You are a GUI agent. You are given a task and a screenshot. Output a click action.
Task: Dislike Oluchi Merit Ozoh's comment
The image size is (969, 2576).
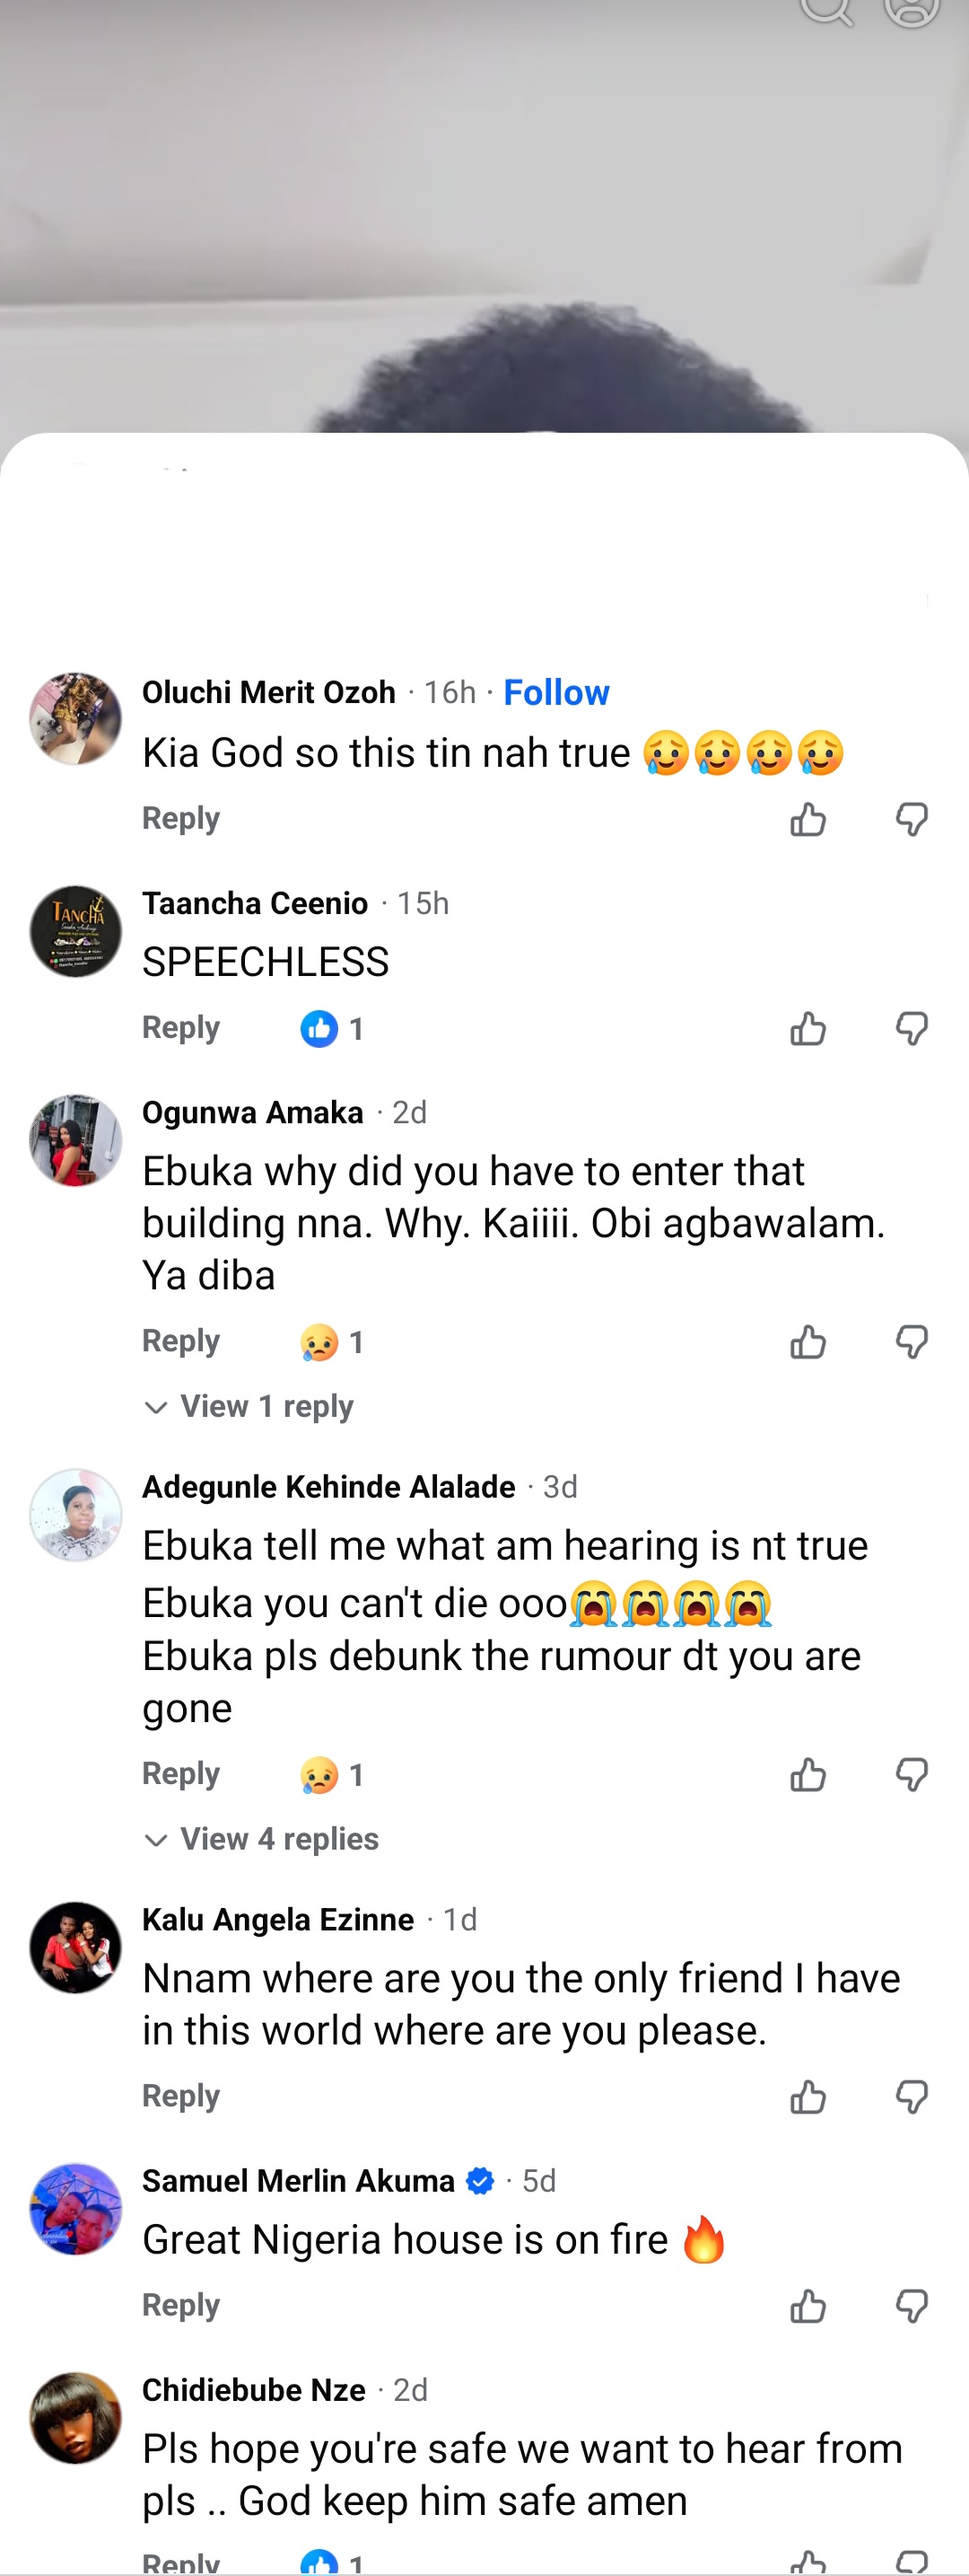point(911,819)
